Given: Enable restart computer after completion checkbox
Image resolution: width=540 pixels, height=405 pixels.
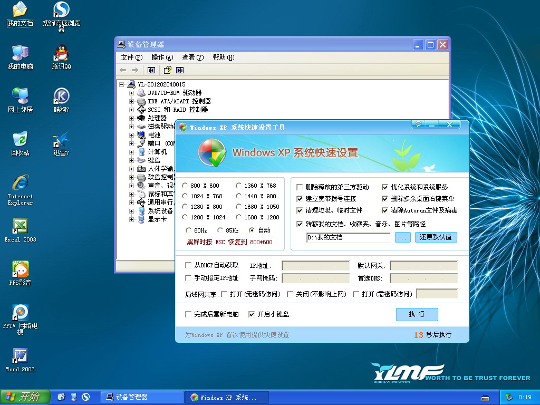Looking at the screenshot, I should [188, 314].
